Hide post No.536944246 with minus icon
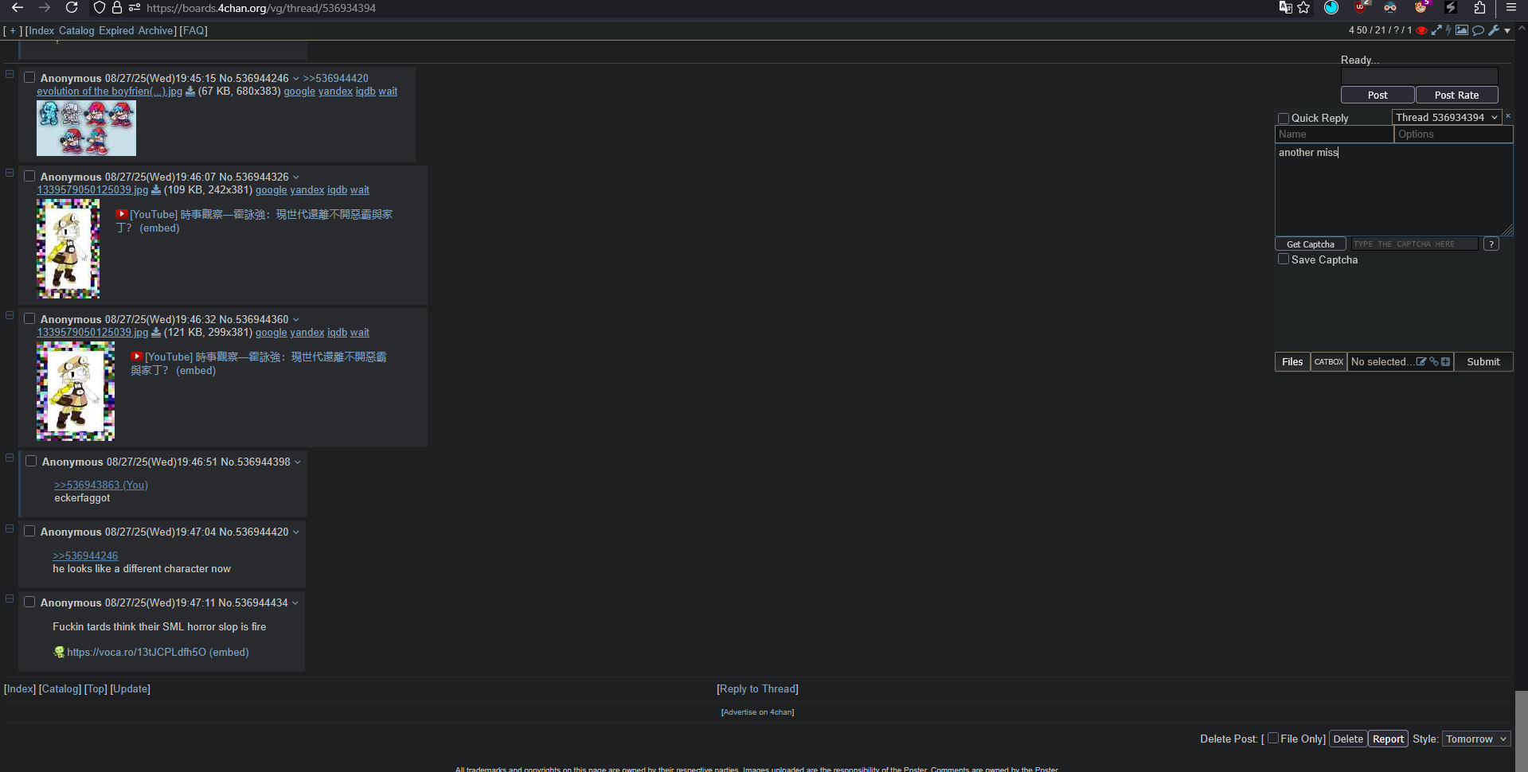This screenshot has height=772, width=1528. pyautogui.click(x=10, y=74)
